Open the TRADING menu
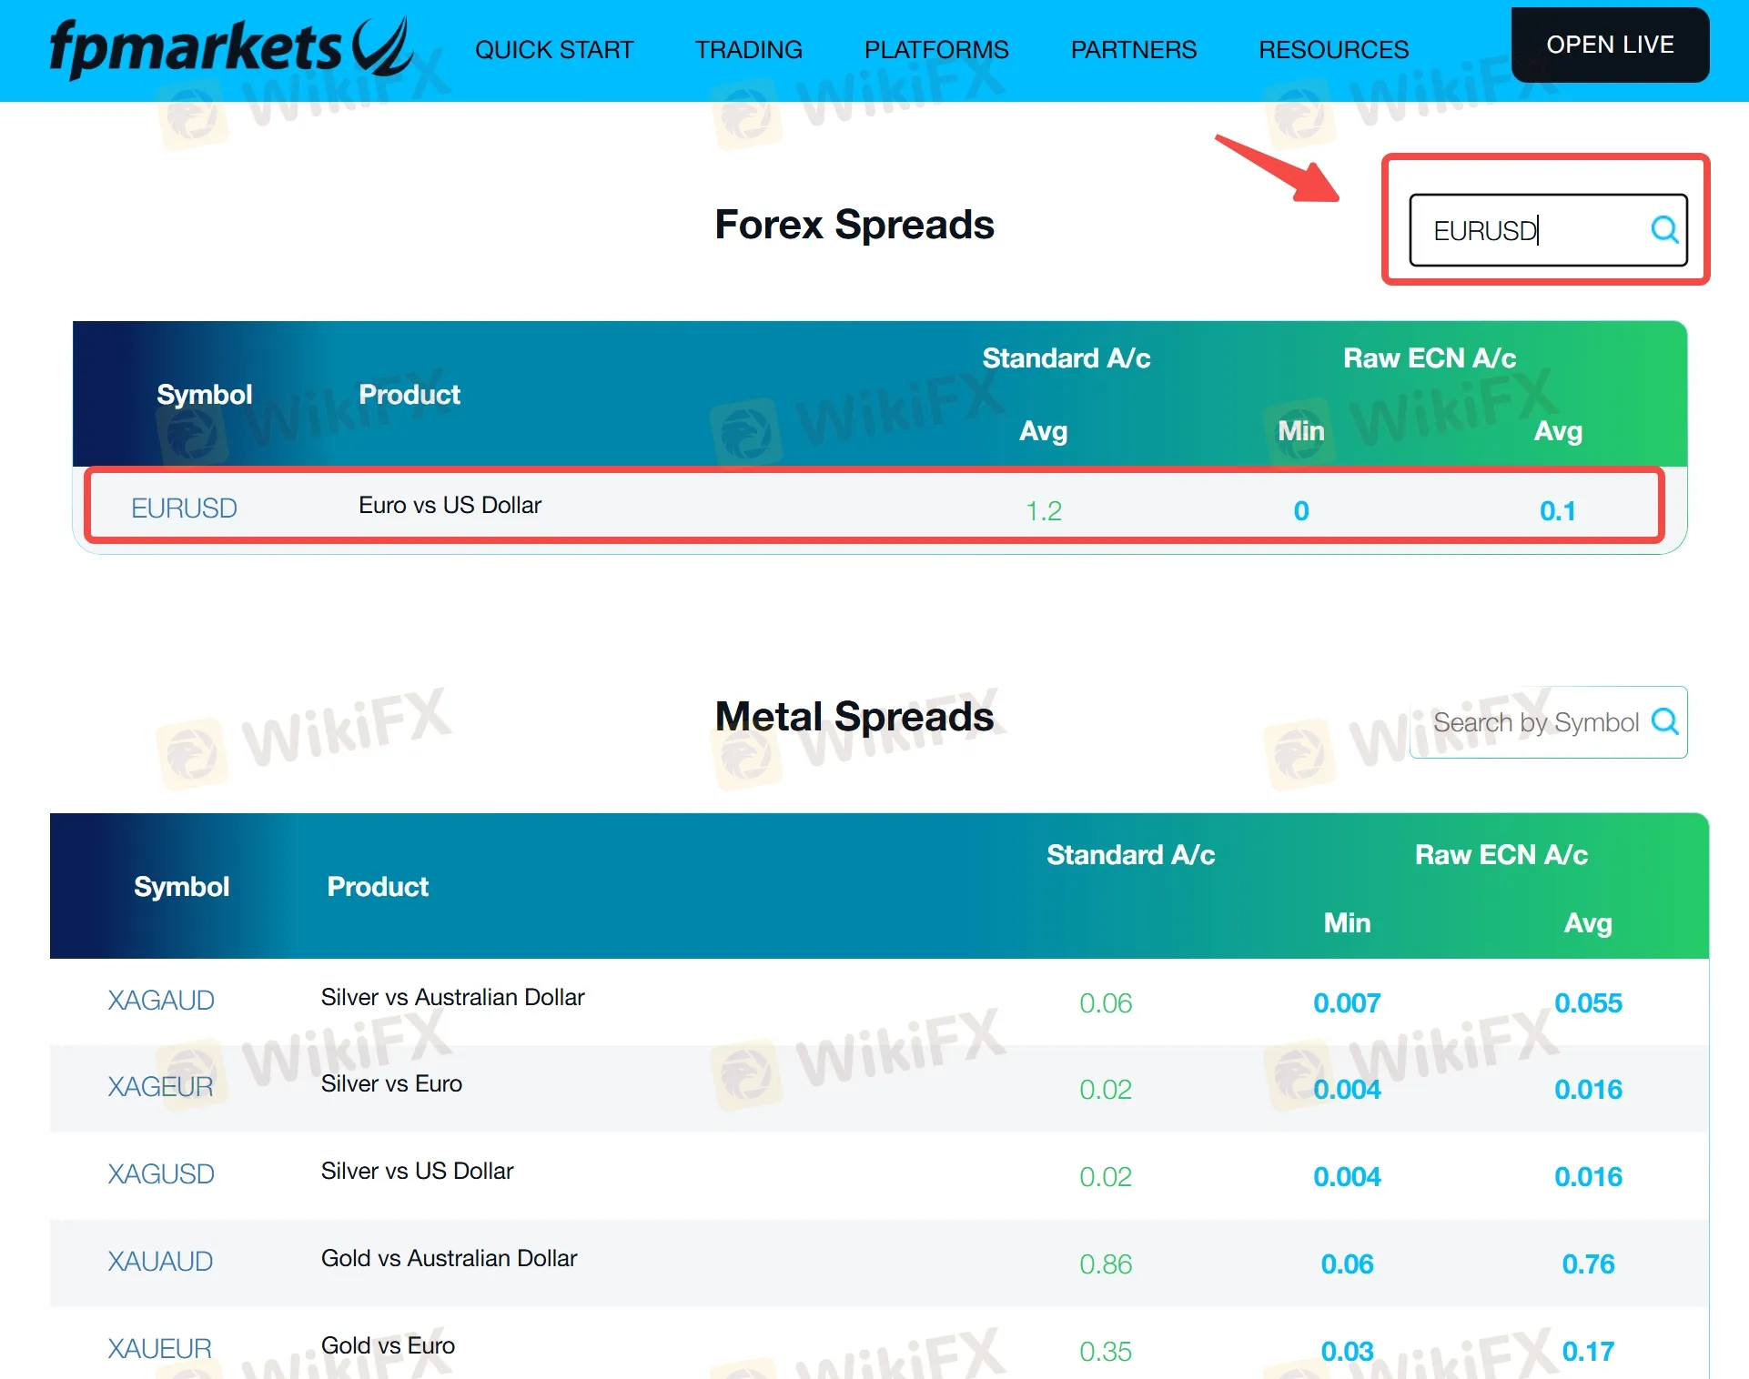 (x=749, y=49)
